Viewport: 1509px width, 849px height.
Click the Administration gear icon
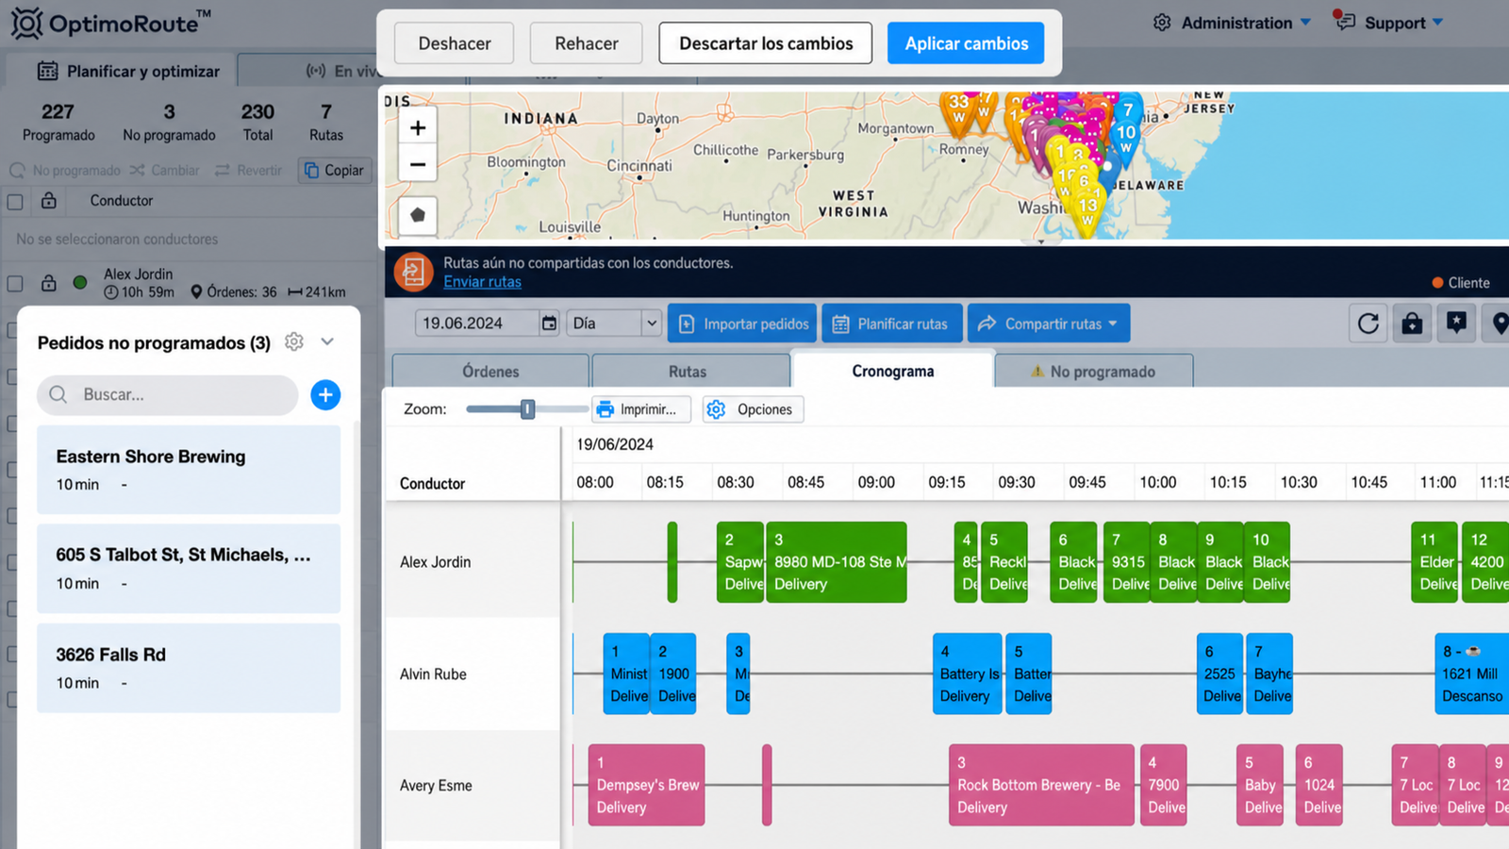1162,23
